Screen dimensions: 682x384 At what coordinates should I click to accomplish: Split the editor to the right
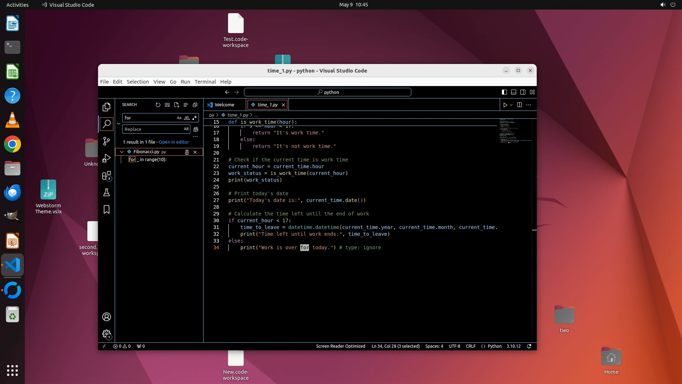519,105
